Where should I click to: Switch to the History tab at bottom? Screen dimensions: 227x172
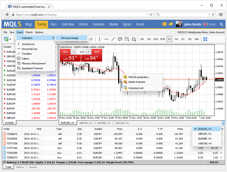(x=20, y=167)
